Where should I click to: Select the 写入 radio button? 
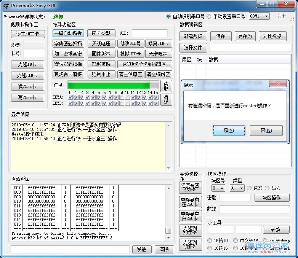(267, 188)
